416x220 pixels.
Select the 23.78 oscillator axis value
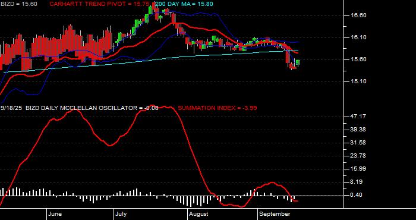click(358, 156)
